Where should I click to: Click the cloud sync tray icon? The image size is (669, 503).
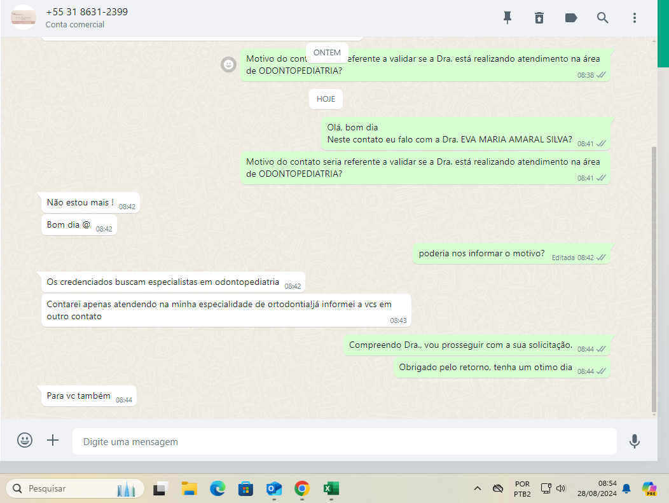click(x=497, y=488)
